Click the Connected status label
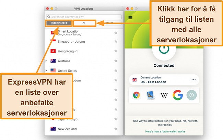The width and height of the screenshot is (223, 140). click(164, 65)
